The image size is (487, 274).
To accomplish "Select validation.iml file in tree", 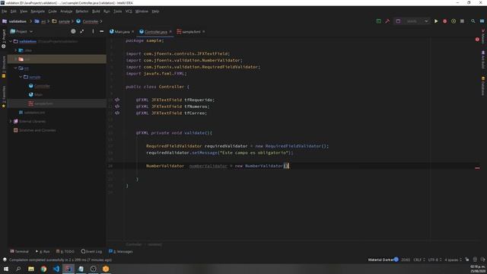I will 34,113.
